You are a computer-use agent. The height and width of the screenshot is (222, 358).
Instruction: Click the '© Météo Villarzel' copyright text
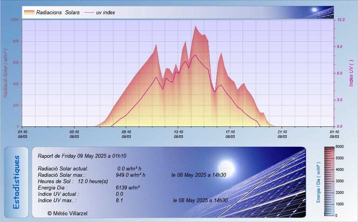click(67, 214)
